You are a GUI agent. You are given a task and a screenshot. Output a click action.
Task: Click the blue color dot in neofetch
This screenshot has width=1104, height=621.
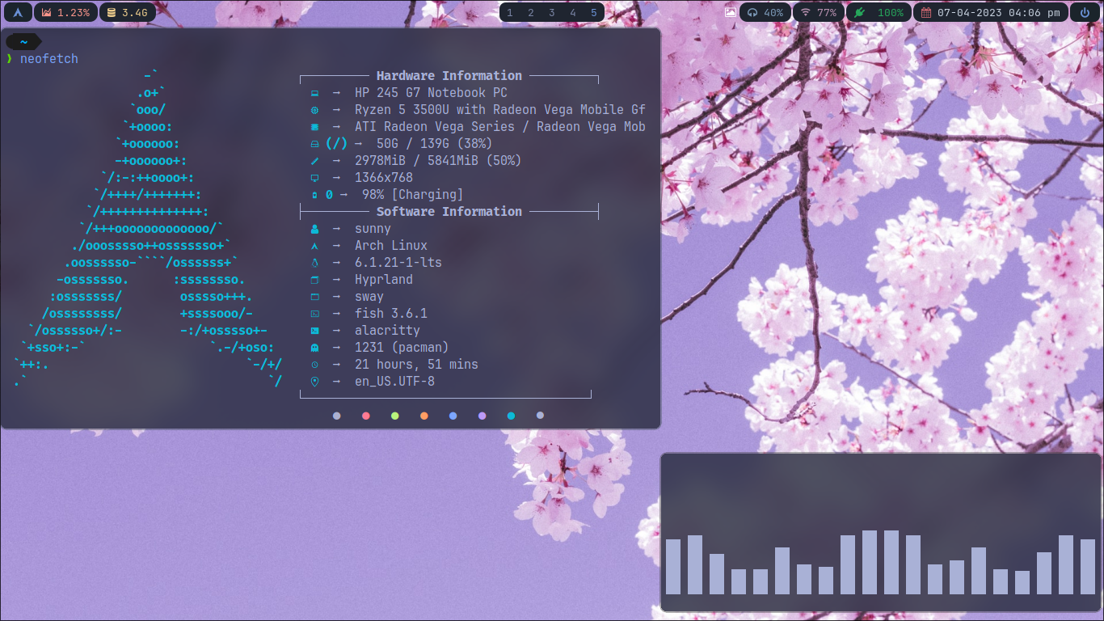[453, 416]
